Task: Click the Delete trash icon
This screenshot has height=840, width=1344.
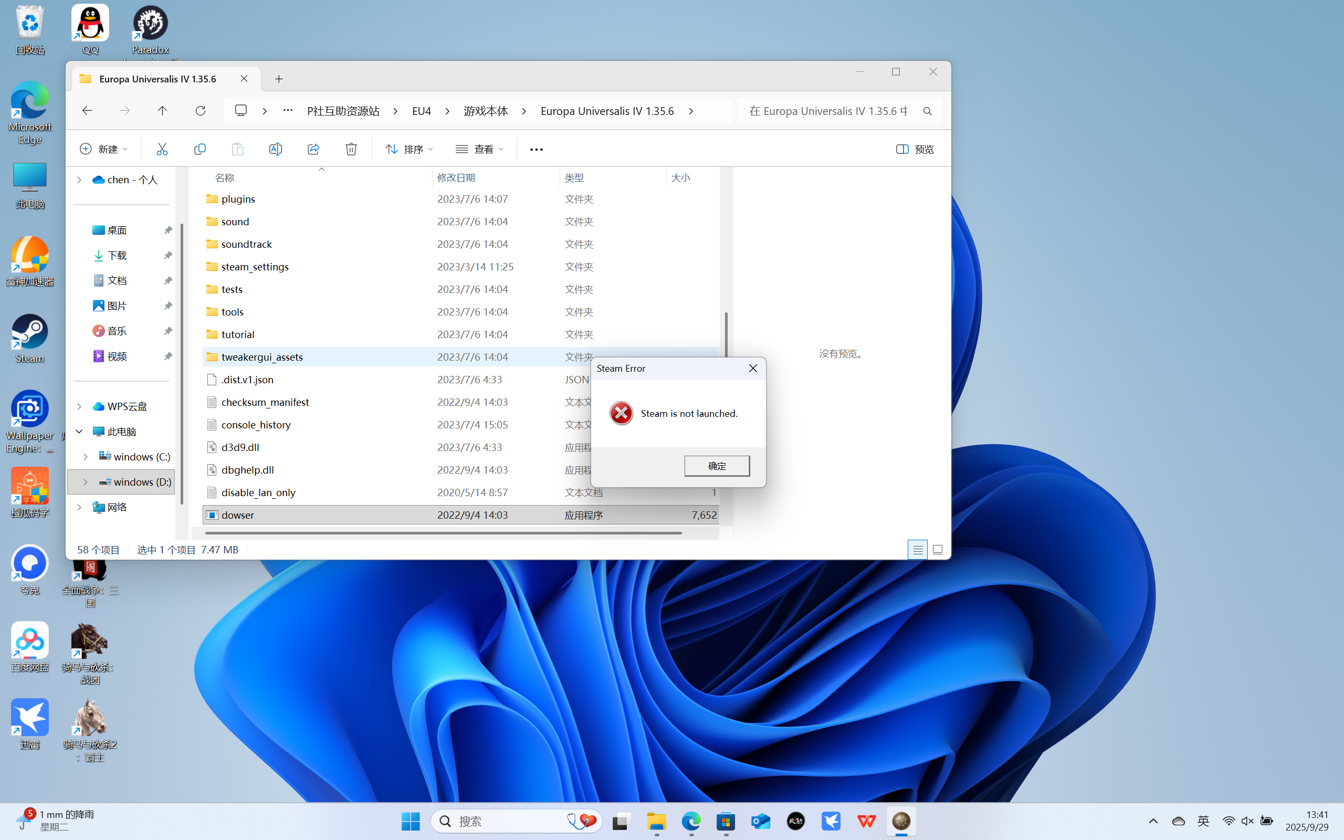Action: pos(351,149)
